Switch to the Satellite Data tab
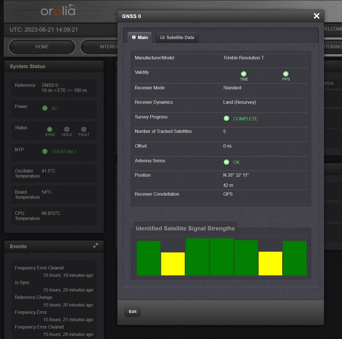Screen dimensions: 342x339 click(x=177, y=38)
